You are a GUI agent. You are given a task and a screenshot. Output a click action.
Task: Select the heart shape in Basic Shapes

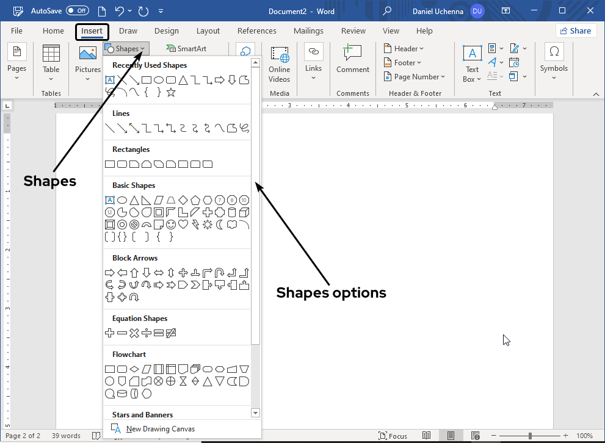[183, 225]
